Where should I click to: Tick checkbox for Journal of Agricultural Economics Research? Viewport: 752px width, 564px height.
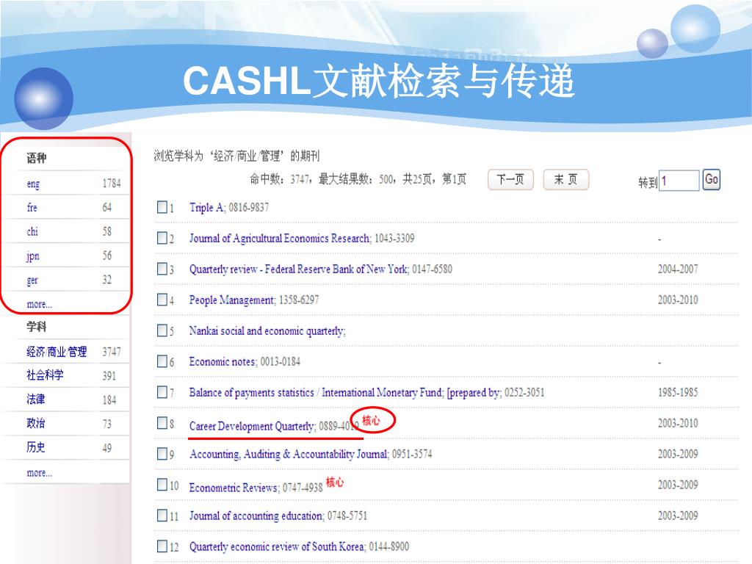(x=162, y=238)
